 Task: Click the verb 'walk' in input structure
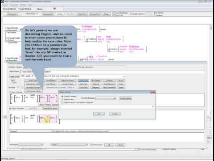[x=33, y=95]
